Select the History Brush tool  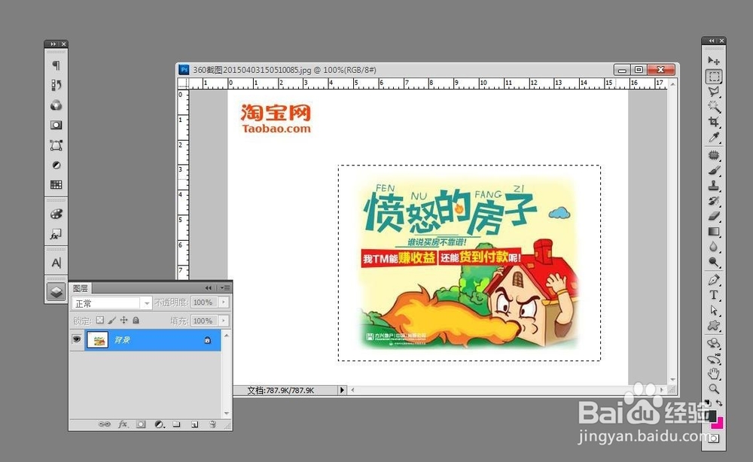pos(714,201)
